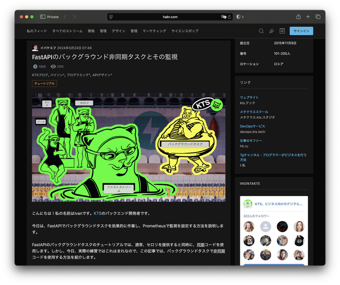Click the KTS link in intro paragraph
Viewport: 340px width, 285px height.
pyautogui.click(x=98, y=213)
